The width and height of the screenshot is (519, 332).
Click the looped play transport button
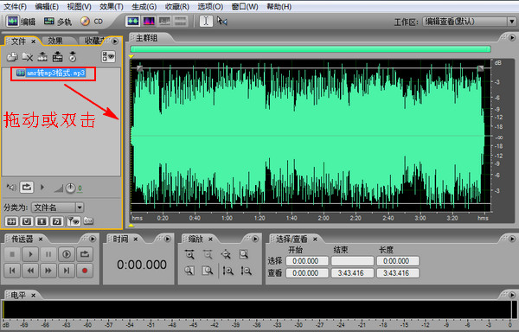(85, 254)
